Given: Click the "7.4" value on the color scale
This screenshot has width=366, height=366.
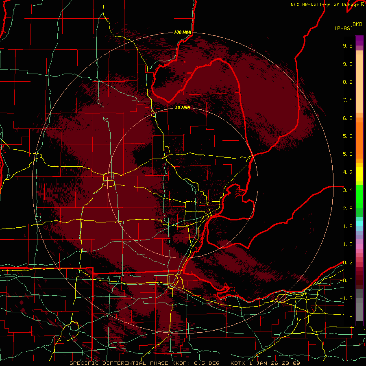Looking at the screenshot, I should [348, 100].
